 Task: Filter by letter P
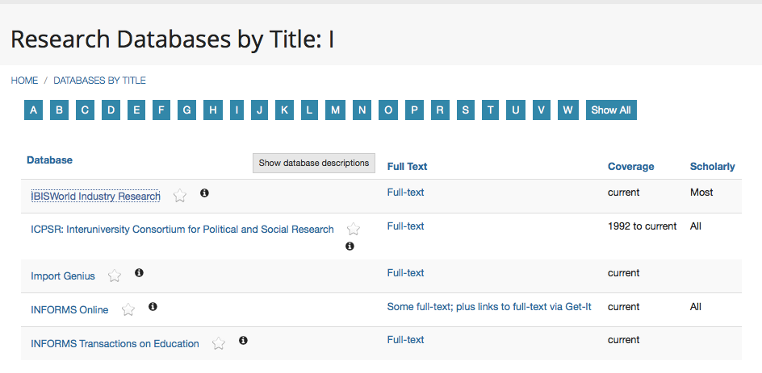414,110
